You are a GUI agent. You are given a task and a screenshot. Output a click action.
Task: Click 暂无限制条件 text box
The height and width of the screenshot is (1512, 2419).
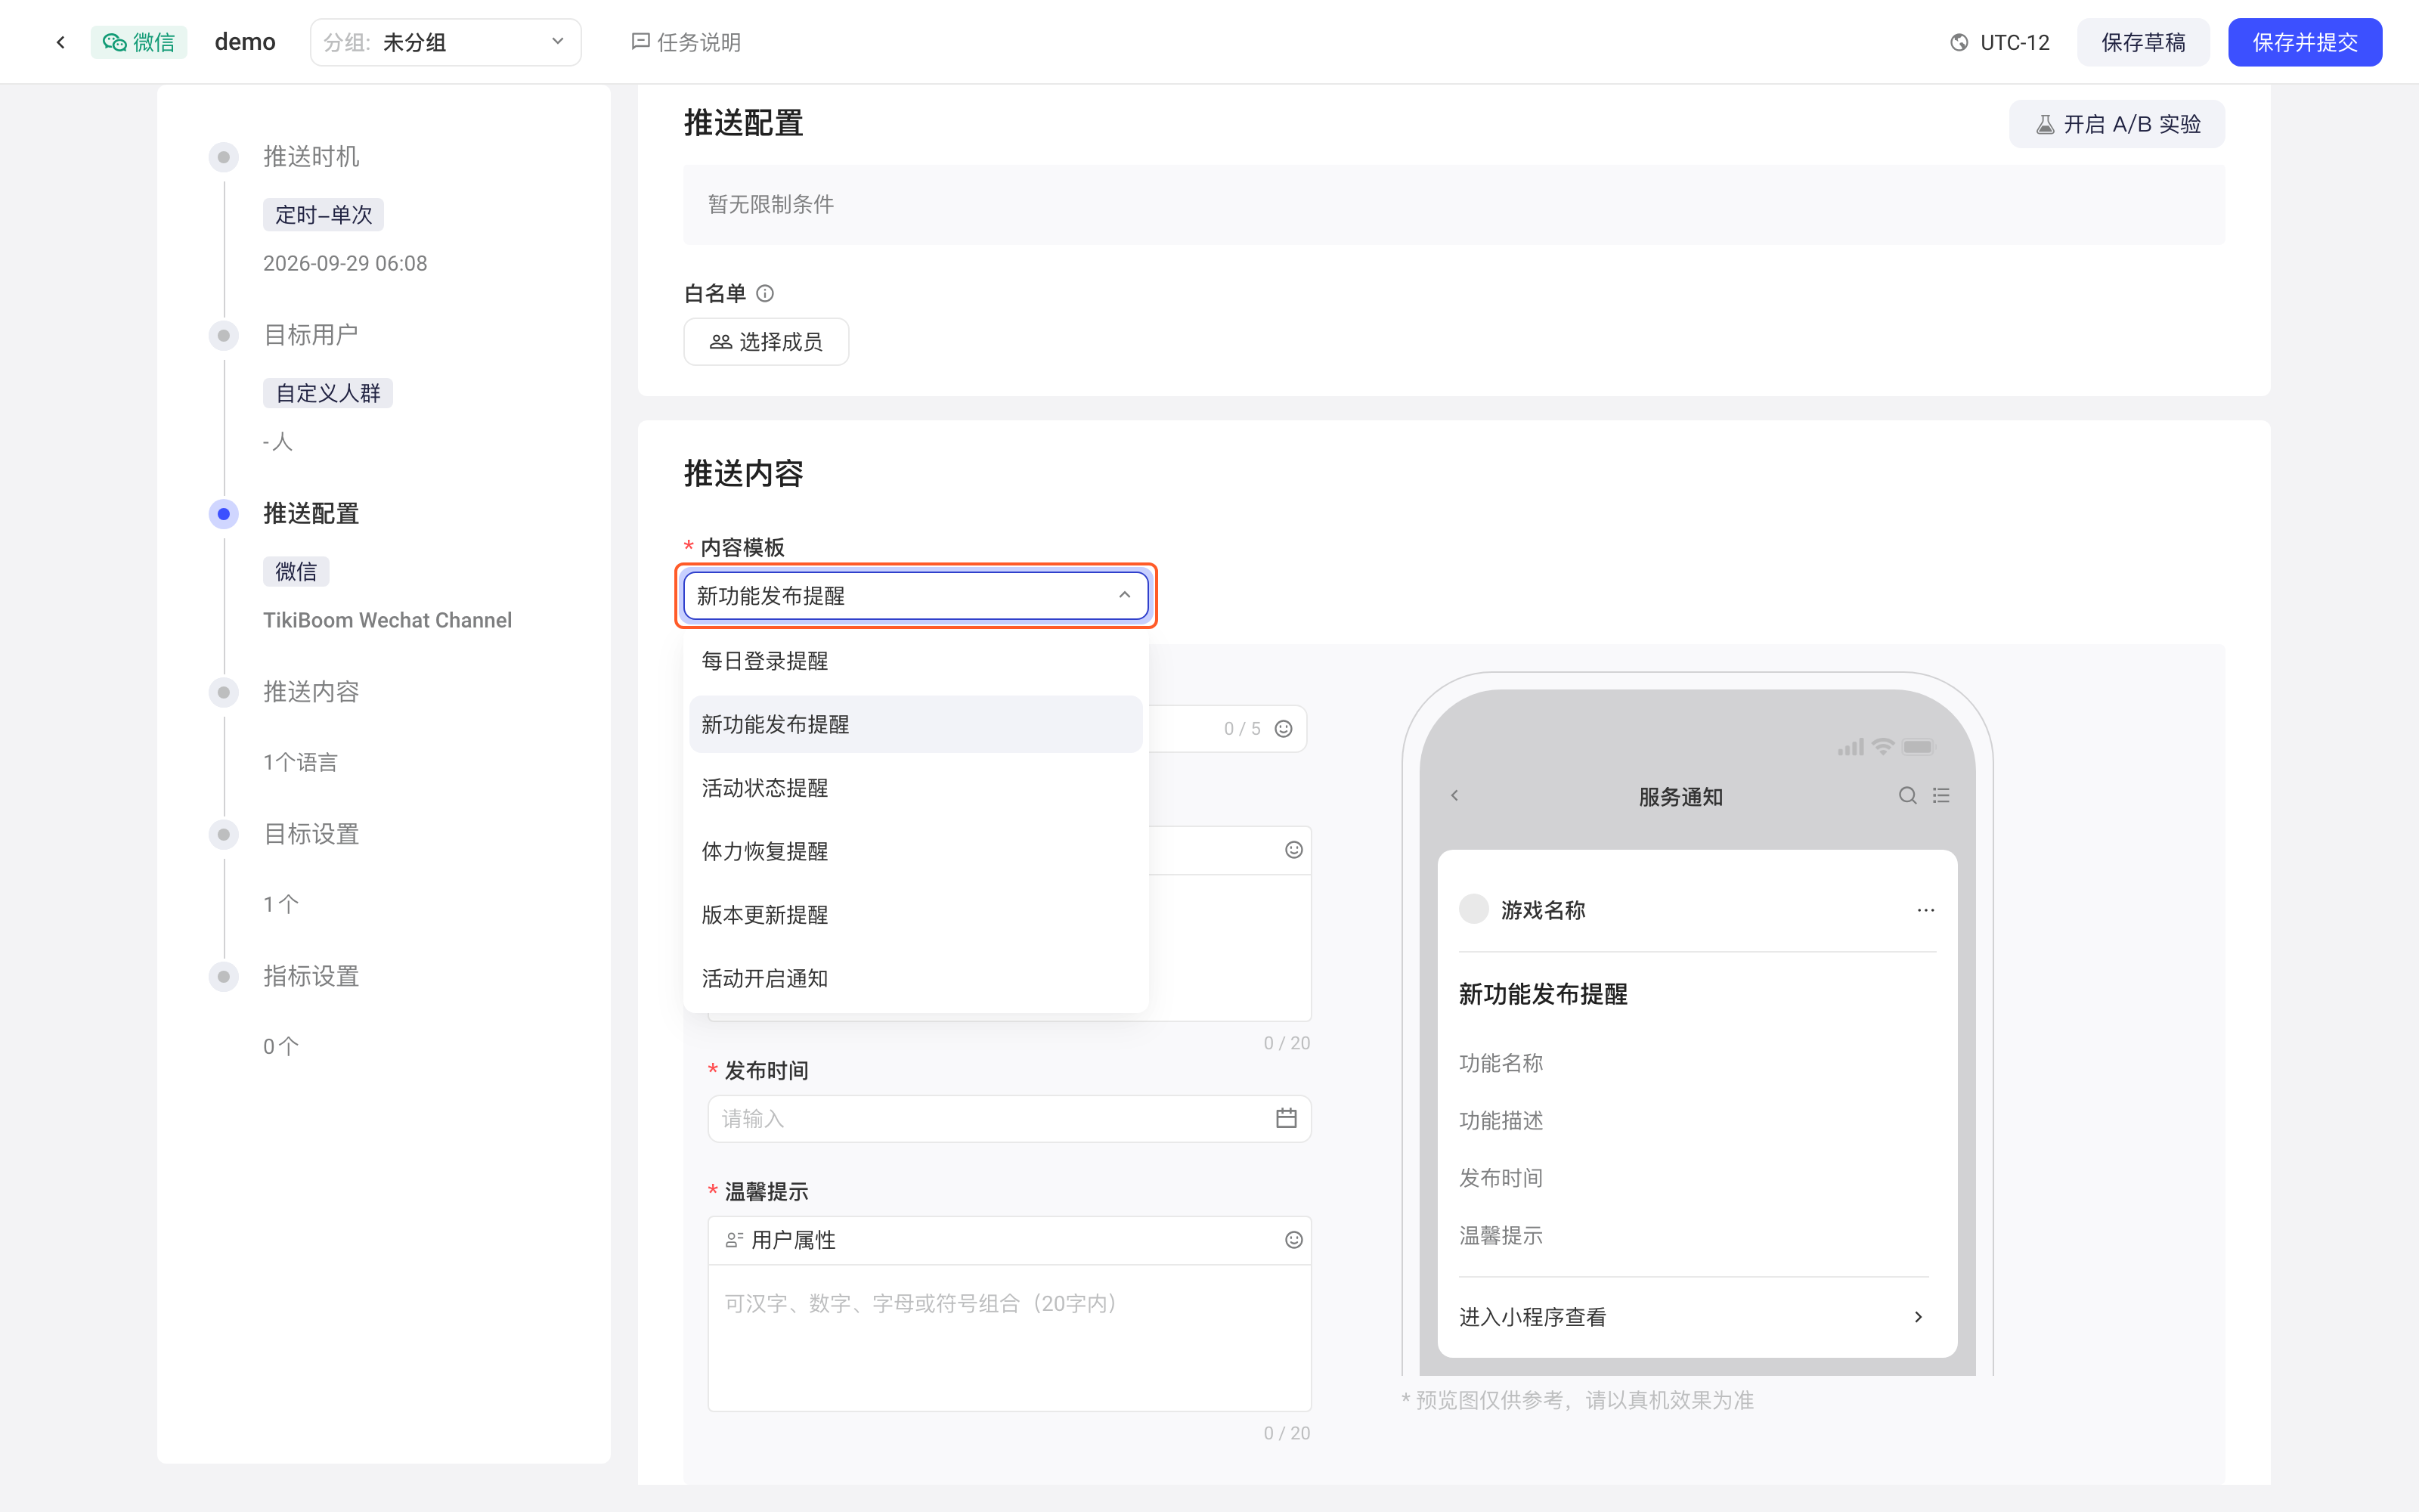[1454, 205]
